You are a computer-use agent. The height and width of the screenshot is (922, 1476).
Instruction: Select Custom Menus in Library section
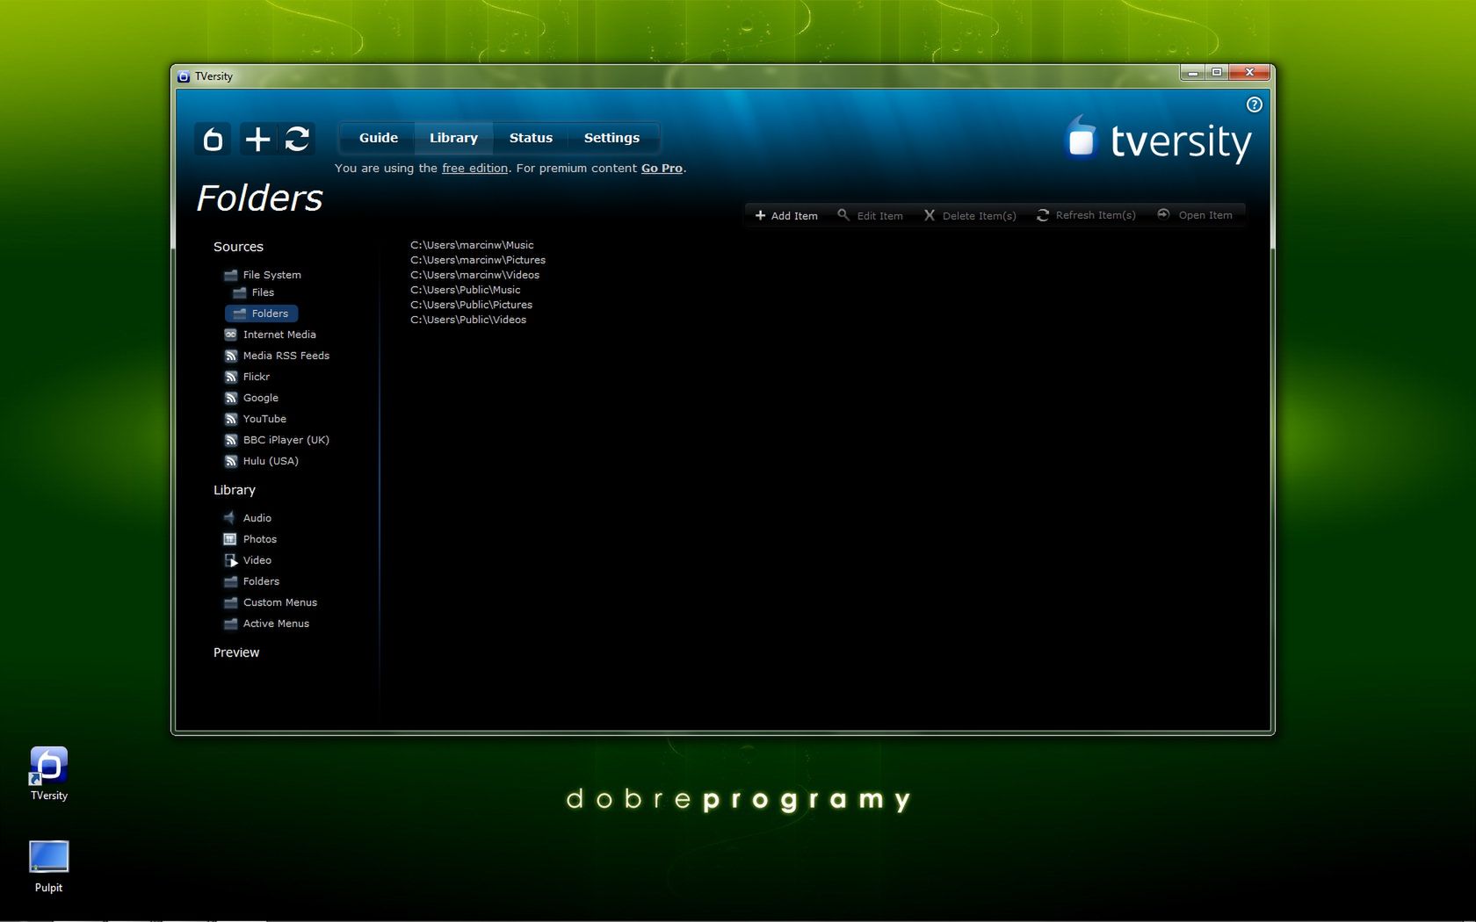[280, 602]
